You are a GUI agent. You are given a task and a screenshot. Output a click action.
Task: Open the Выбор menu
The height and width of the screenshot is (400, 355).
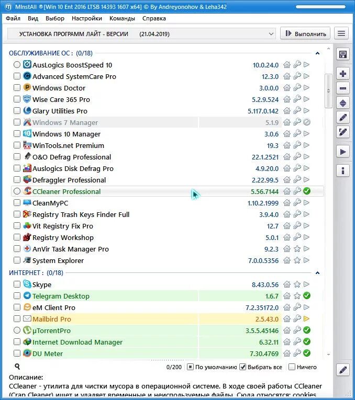point(55,18)
